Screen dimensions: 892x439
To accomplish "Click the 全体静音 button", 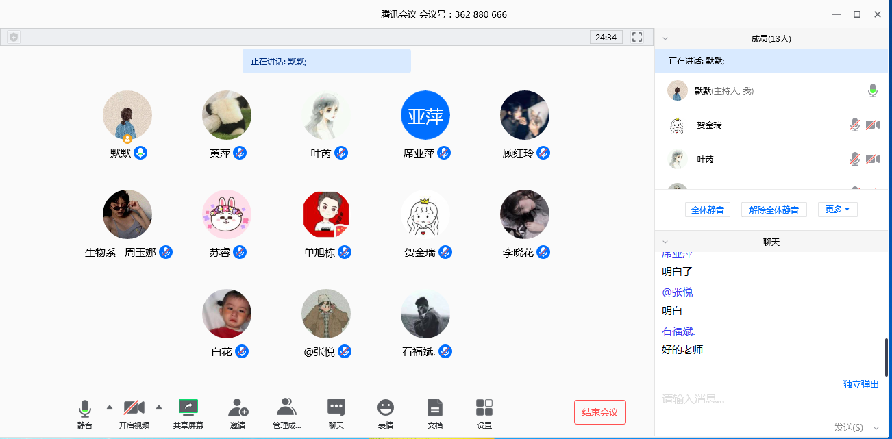I will 708,210.
